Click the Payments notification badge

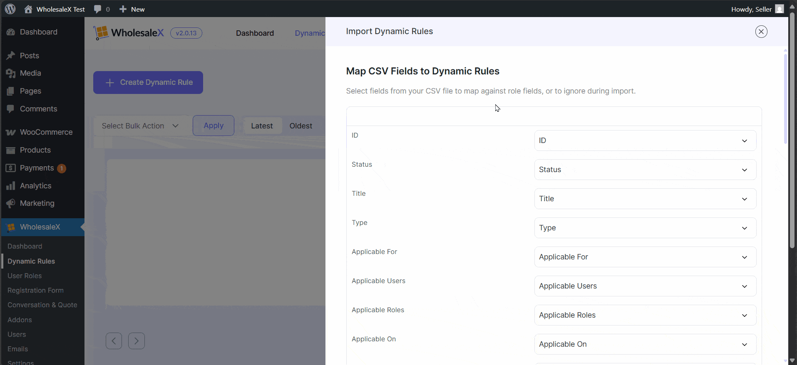(62, 168)
